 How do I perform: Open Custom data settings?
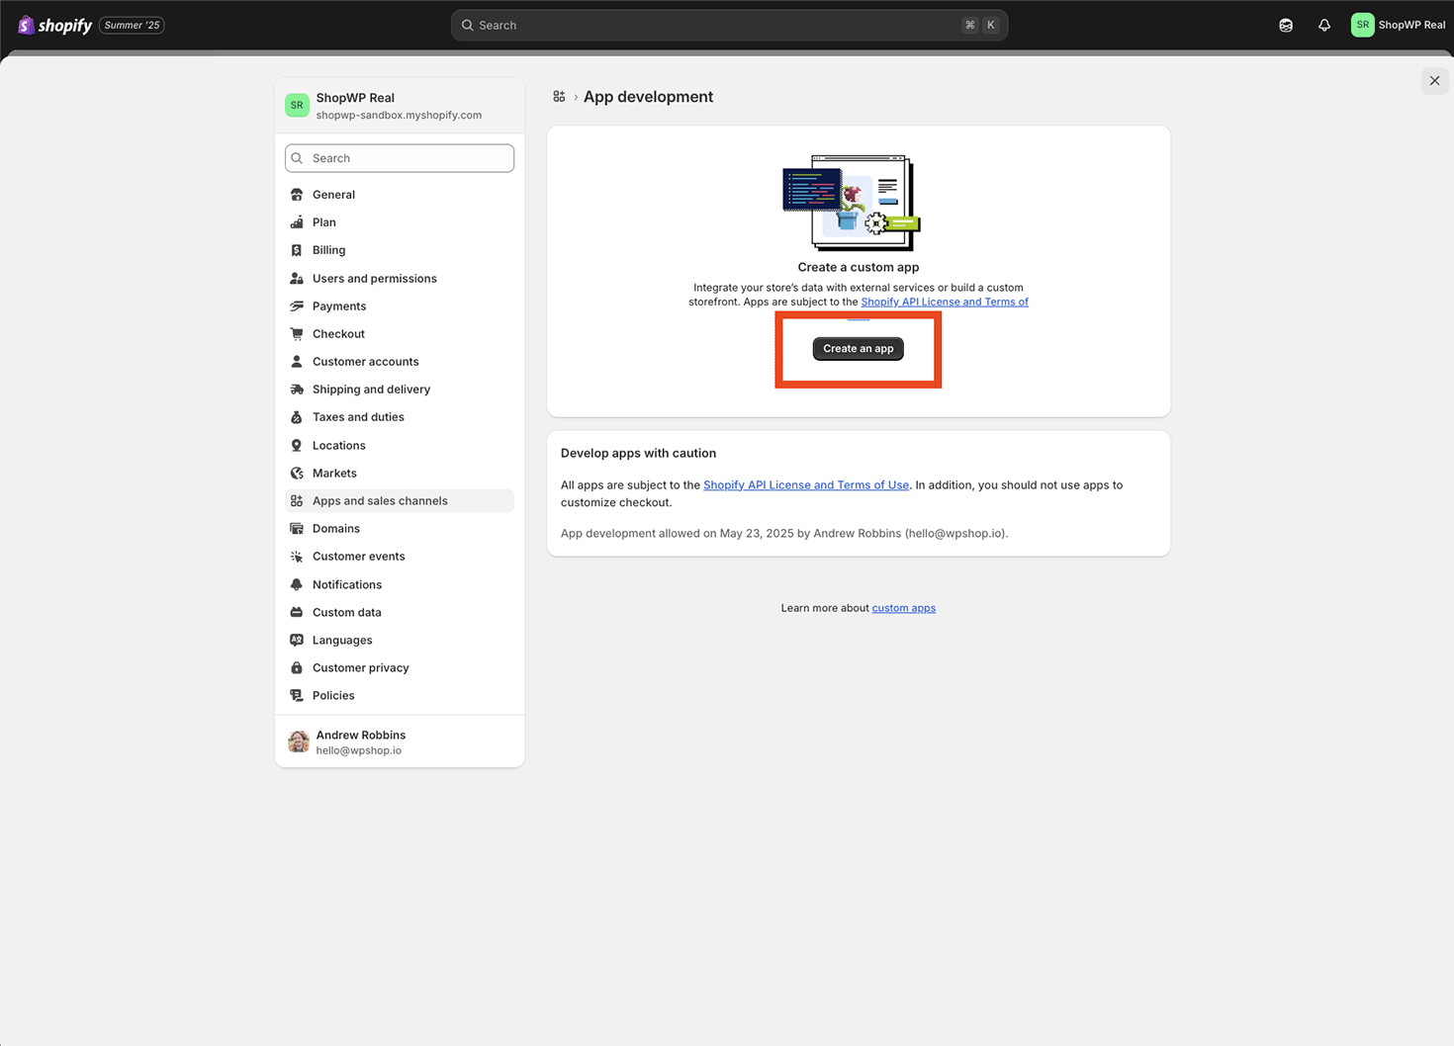400,613
